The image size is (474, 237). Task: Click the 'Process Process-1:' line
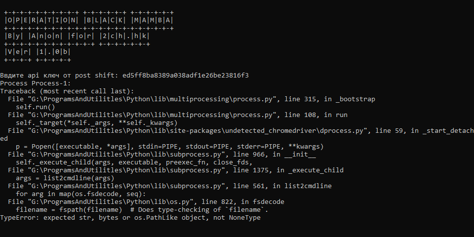[x=36, y=83]
